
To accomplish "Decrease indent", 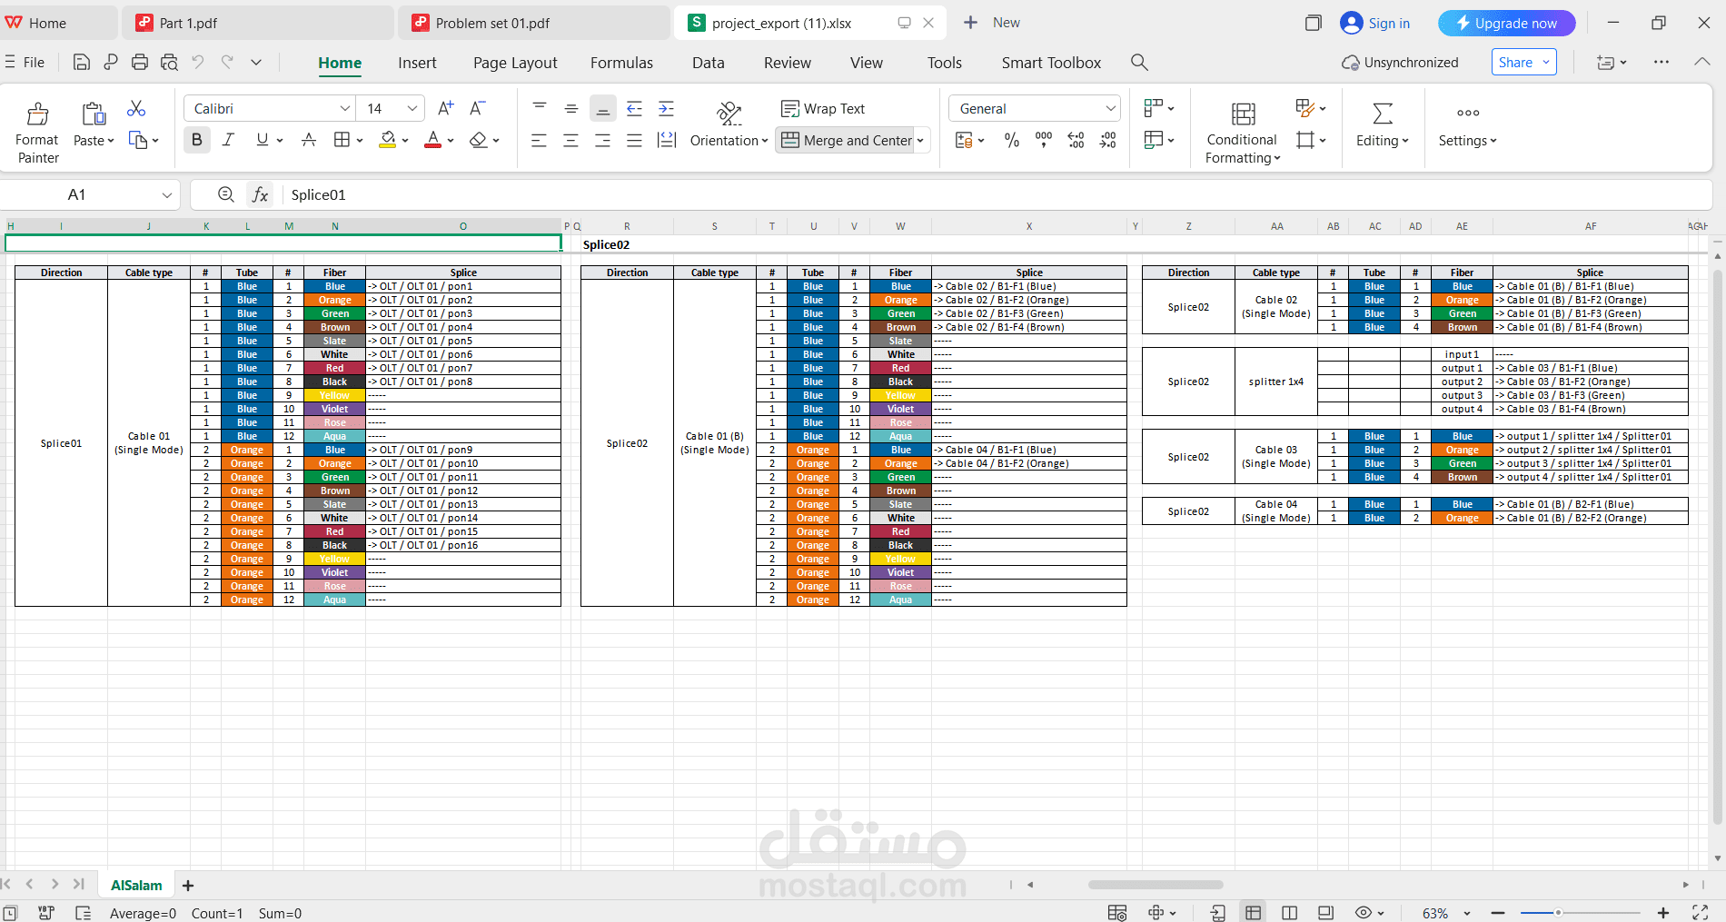I will (634, 108).
